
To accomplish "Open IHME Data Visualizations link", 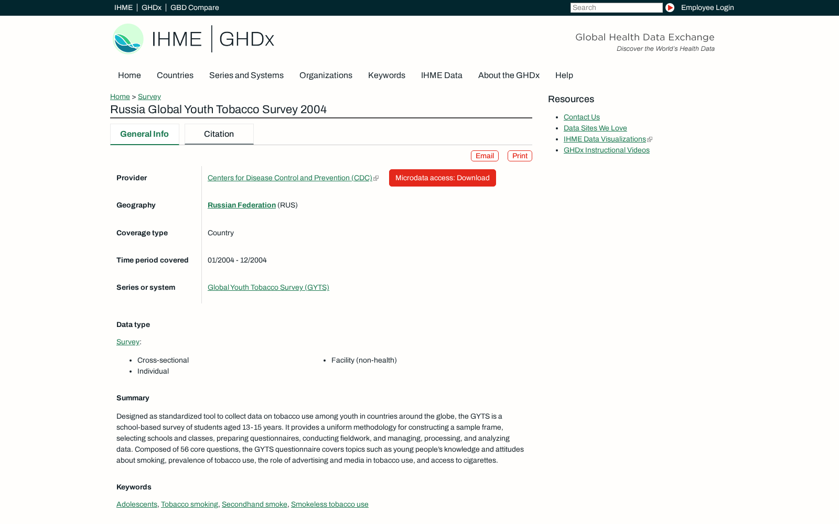I will pyautogui.click(x=605, y=139).
